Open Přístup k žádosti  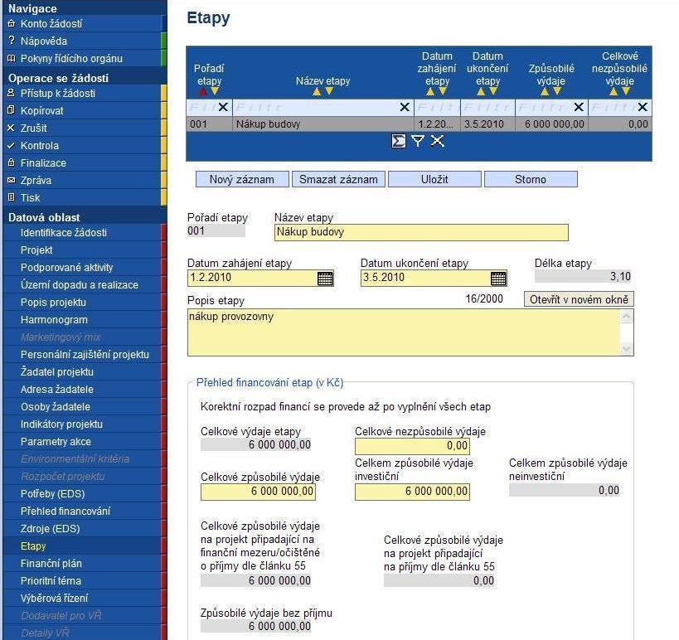point(82,93)
